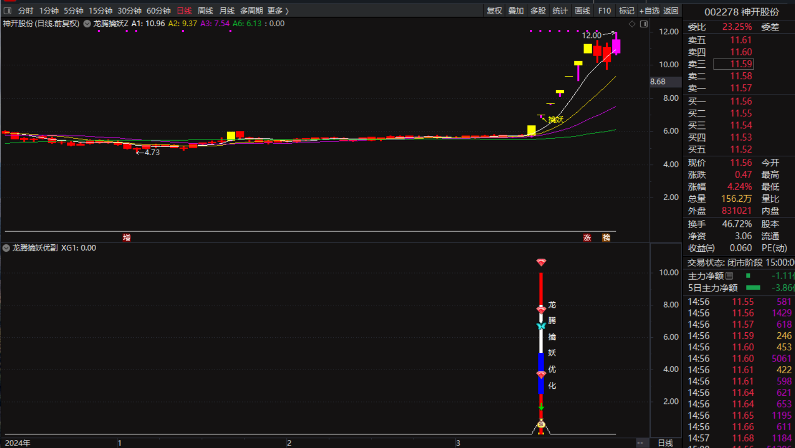Screen dimensions: 795x448
Task: Switch to the 周线 weekly chart tab
Action: pos(205,11)
